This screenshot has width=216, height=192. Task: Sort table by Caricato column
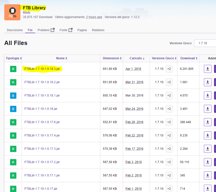pos(137,58)
